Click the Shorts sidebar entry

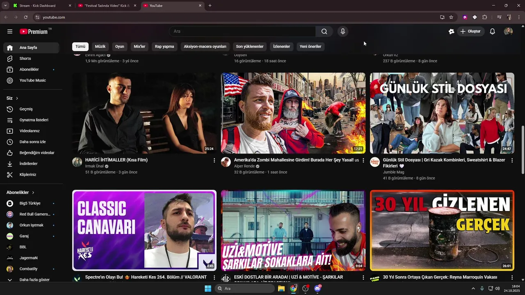pos(31,59)
